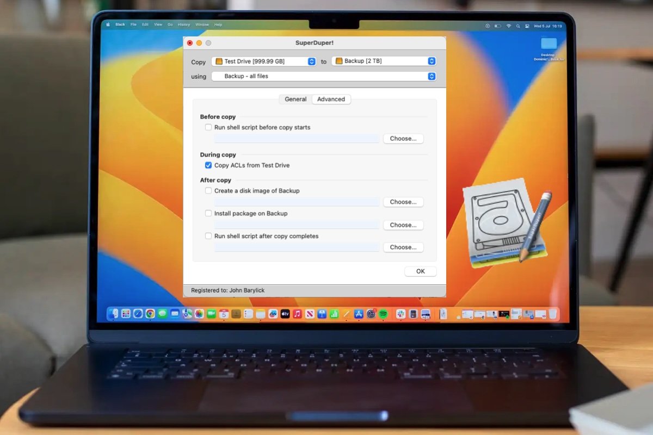This screenshot has width=653, height=435.
Task: Uncheck Copy ACLs from Test Drive
Action: [x=208, y=165]
